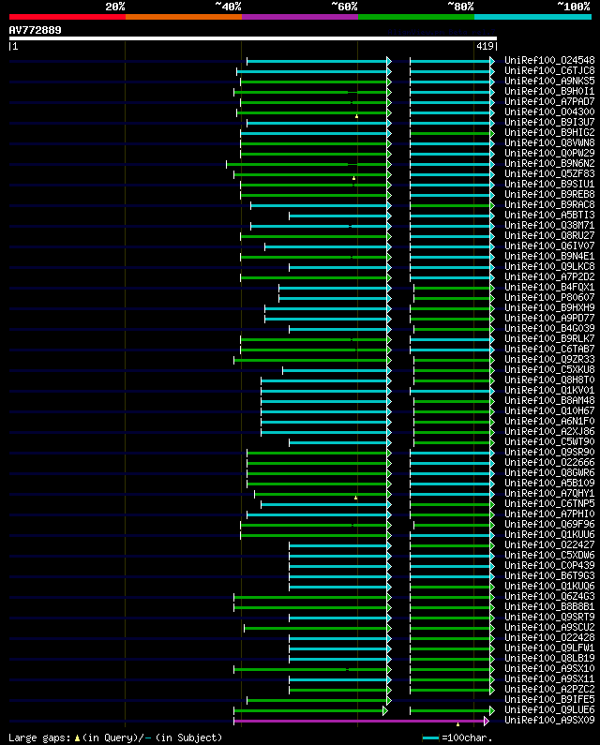Click the yellow gap marker in UniRef100_A9SX09 row
This screenshot has height=745, width=600.
click(457, 724)
